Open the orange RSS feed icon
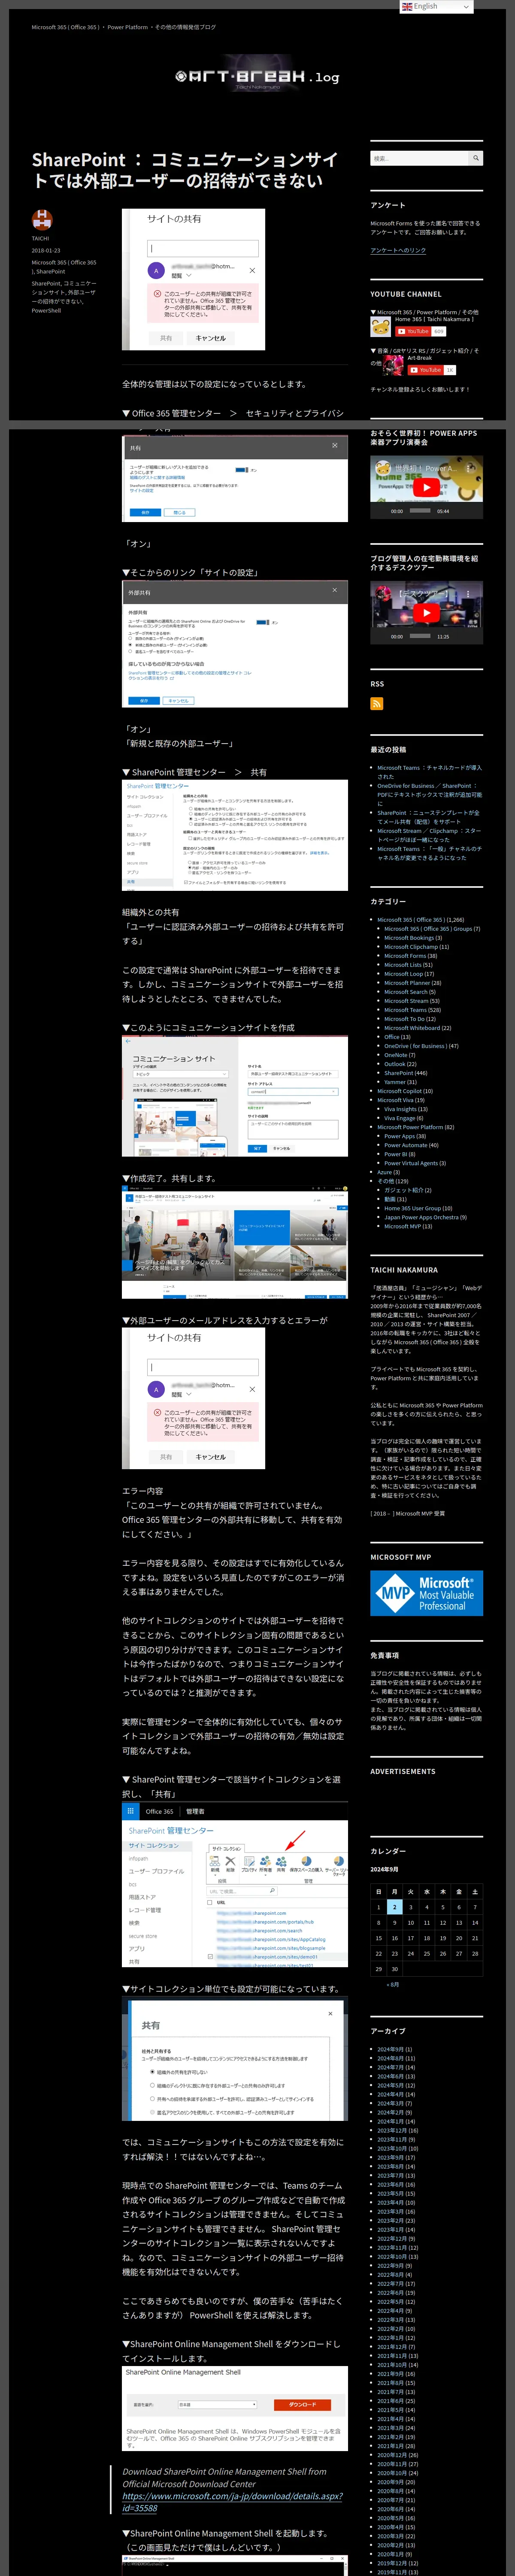The width and height of the screenshot is (515, 2576). click(376, 704)
